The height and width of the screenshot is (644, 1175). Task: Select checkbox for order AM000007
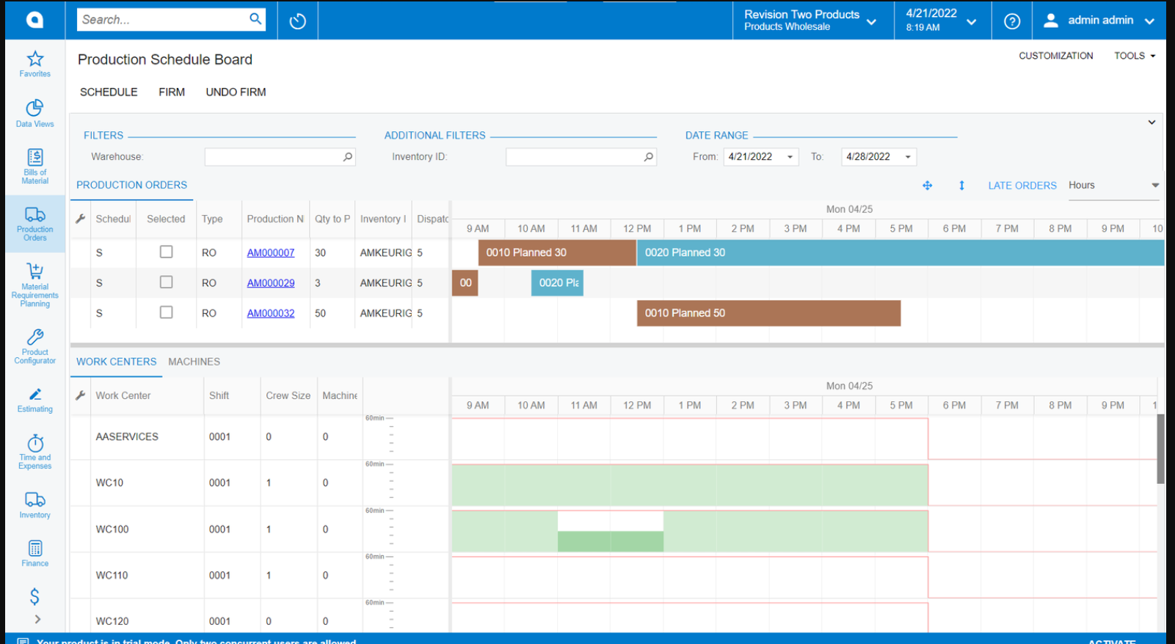click(167, 252)
